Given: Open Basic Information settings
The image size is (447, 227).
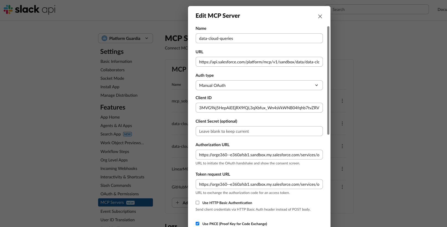Looking at the screenshot, I should click(116, 61).
